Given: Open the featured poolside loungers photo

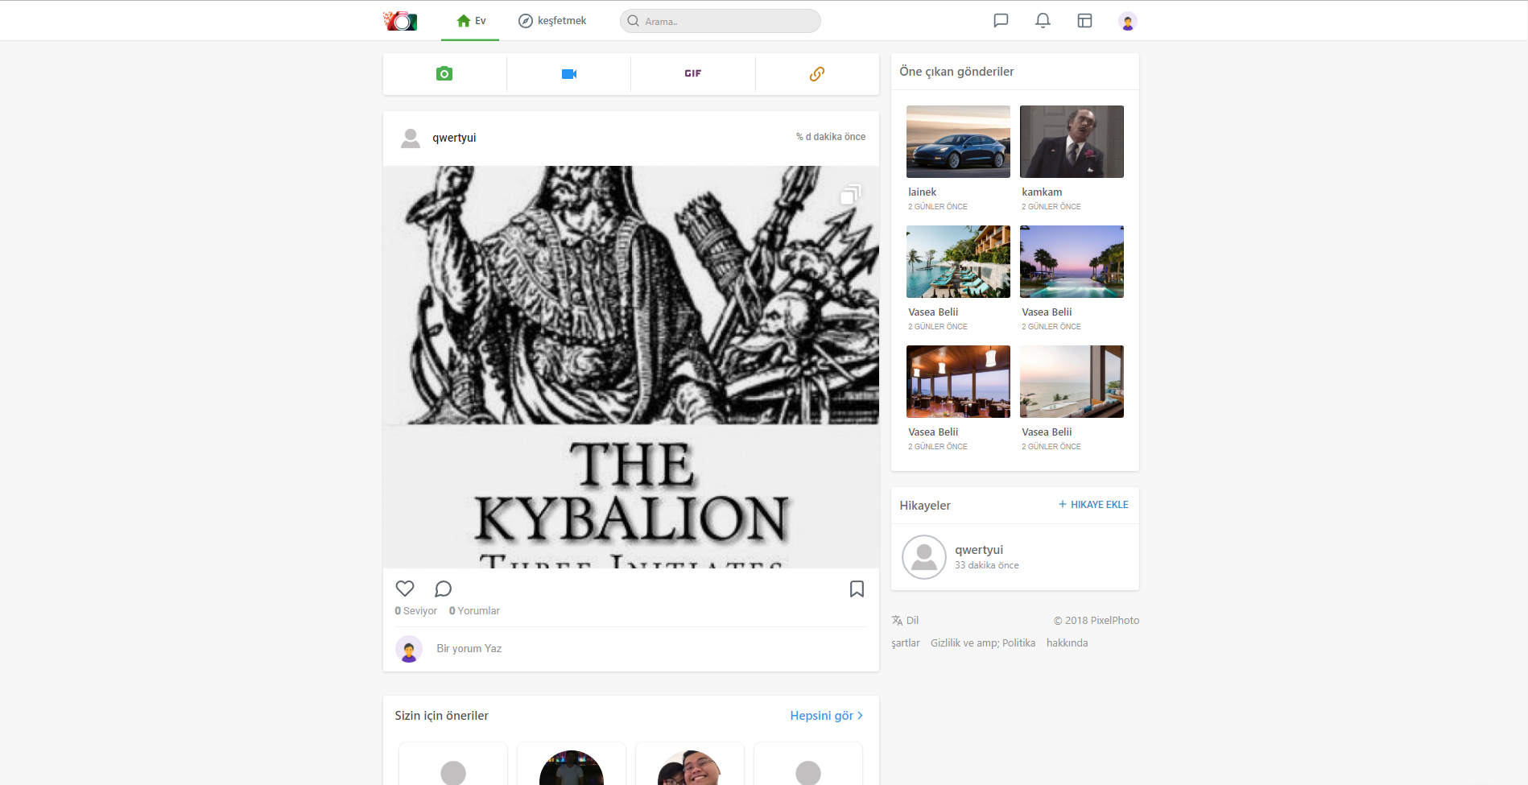Looking at the screenshot, I should (958, 262).
